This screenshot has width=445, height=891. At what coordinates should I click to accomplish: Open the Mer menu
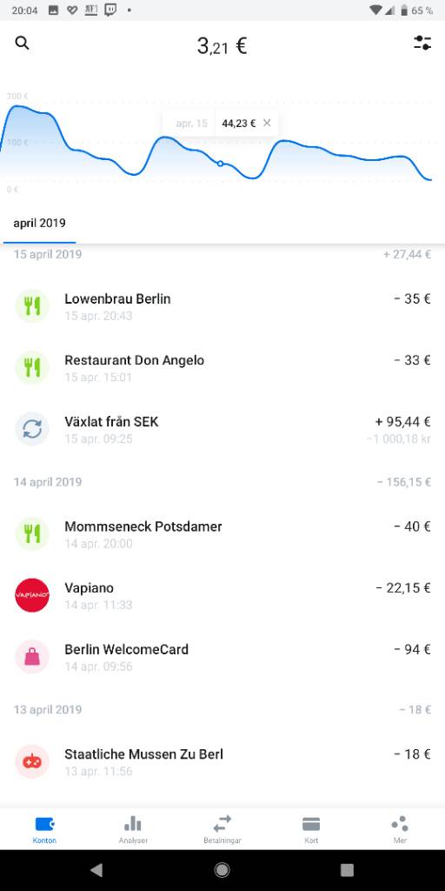tap(400, 829)
